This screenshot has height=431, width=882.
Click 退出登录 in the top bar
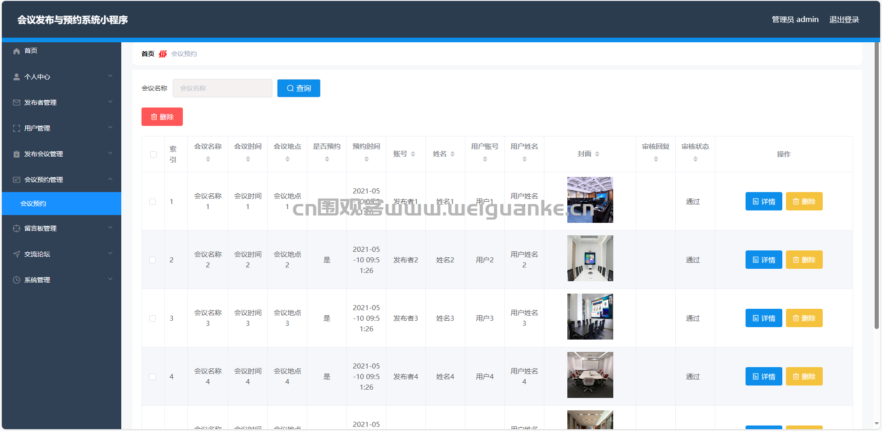(x=844, y=20)
